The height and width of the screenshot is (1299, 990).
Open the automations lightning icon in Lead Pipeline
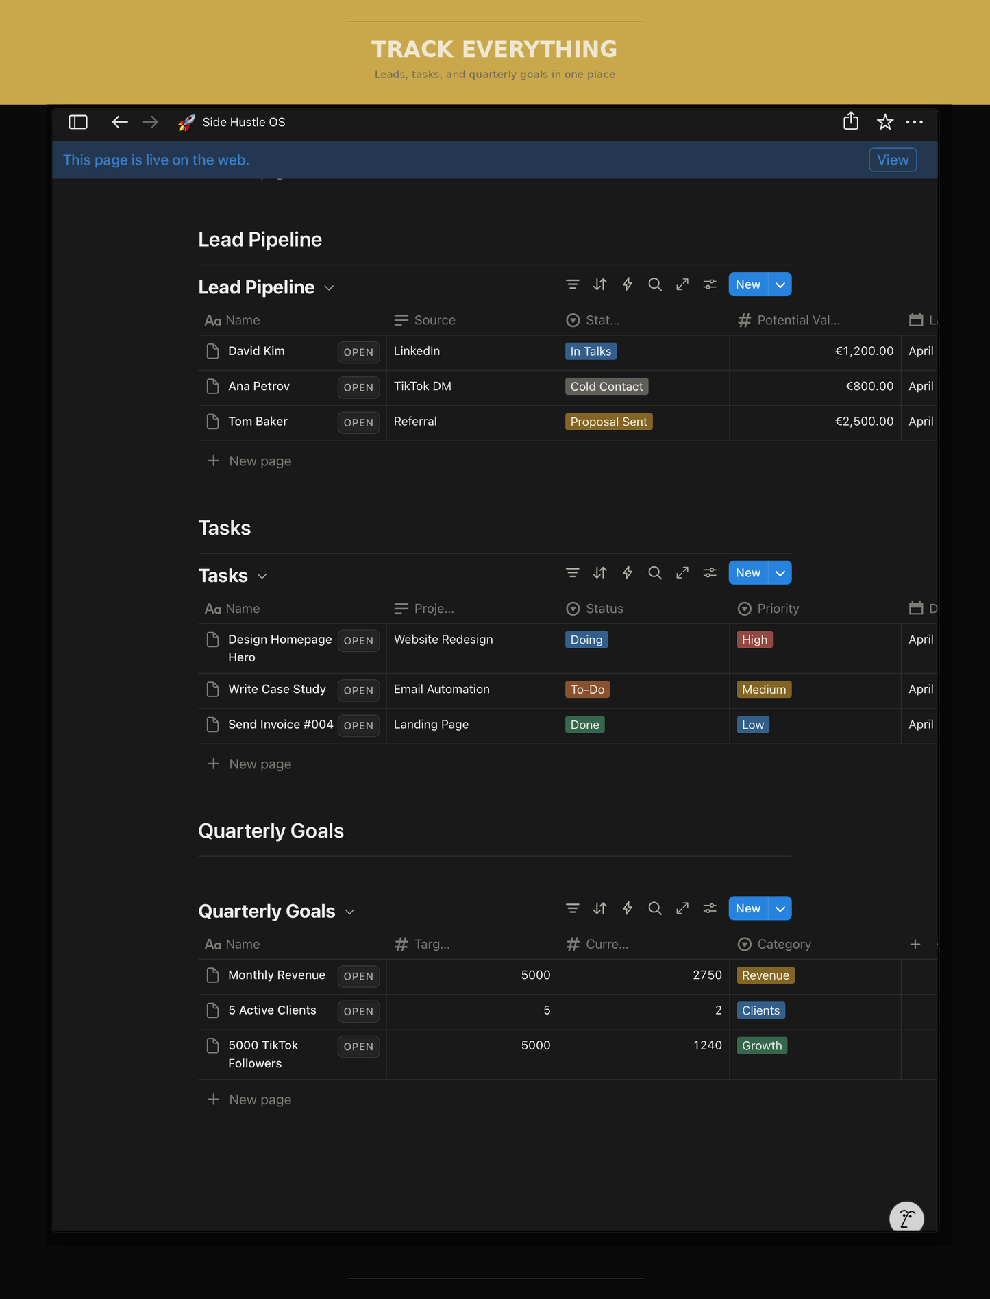tap(628, 284)
